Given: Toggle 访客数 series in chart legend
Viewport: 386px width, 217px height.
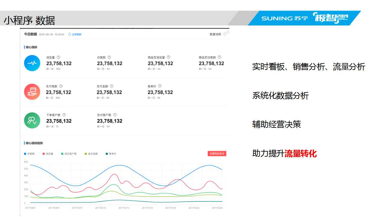Looking at the screenshot, I should pyautogui.click(x=30, y=154).
